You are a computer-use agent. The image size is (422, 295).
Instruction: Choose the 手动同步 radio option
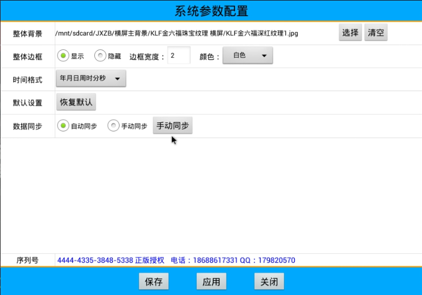(x=113, y=126)
